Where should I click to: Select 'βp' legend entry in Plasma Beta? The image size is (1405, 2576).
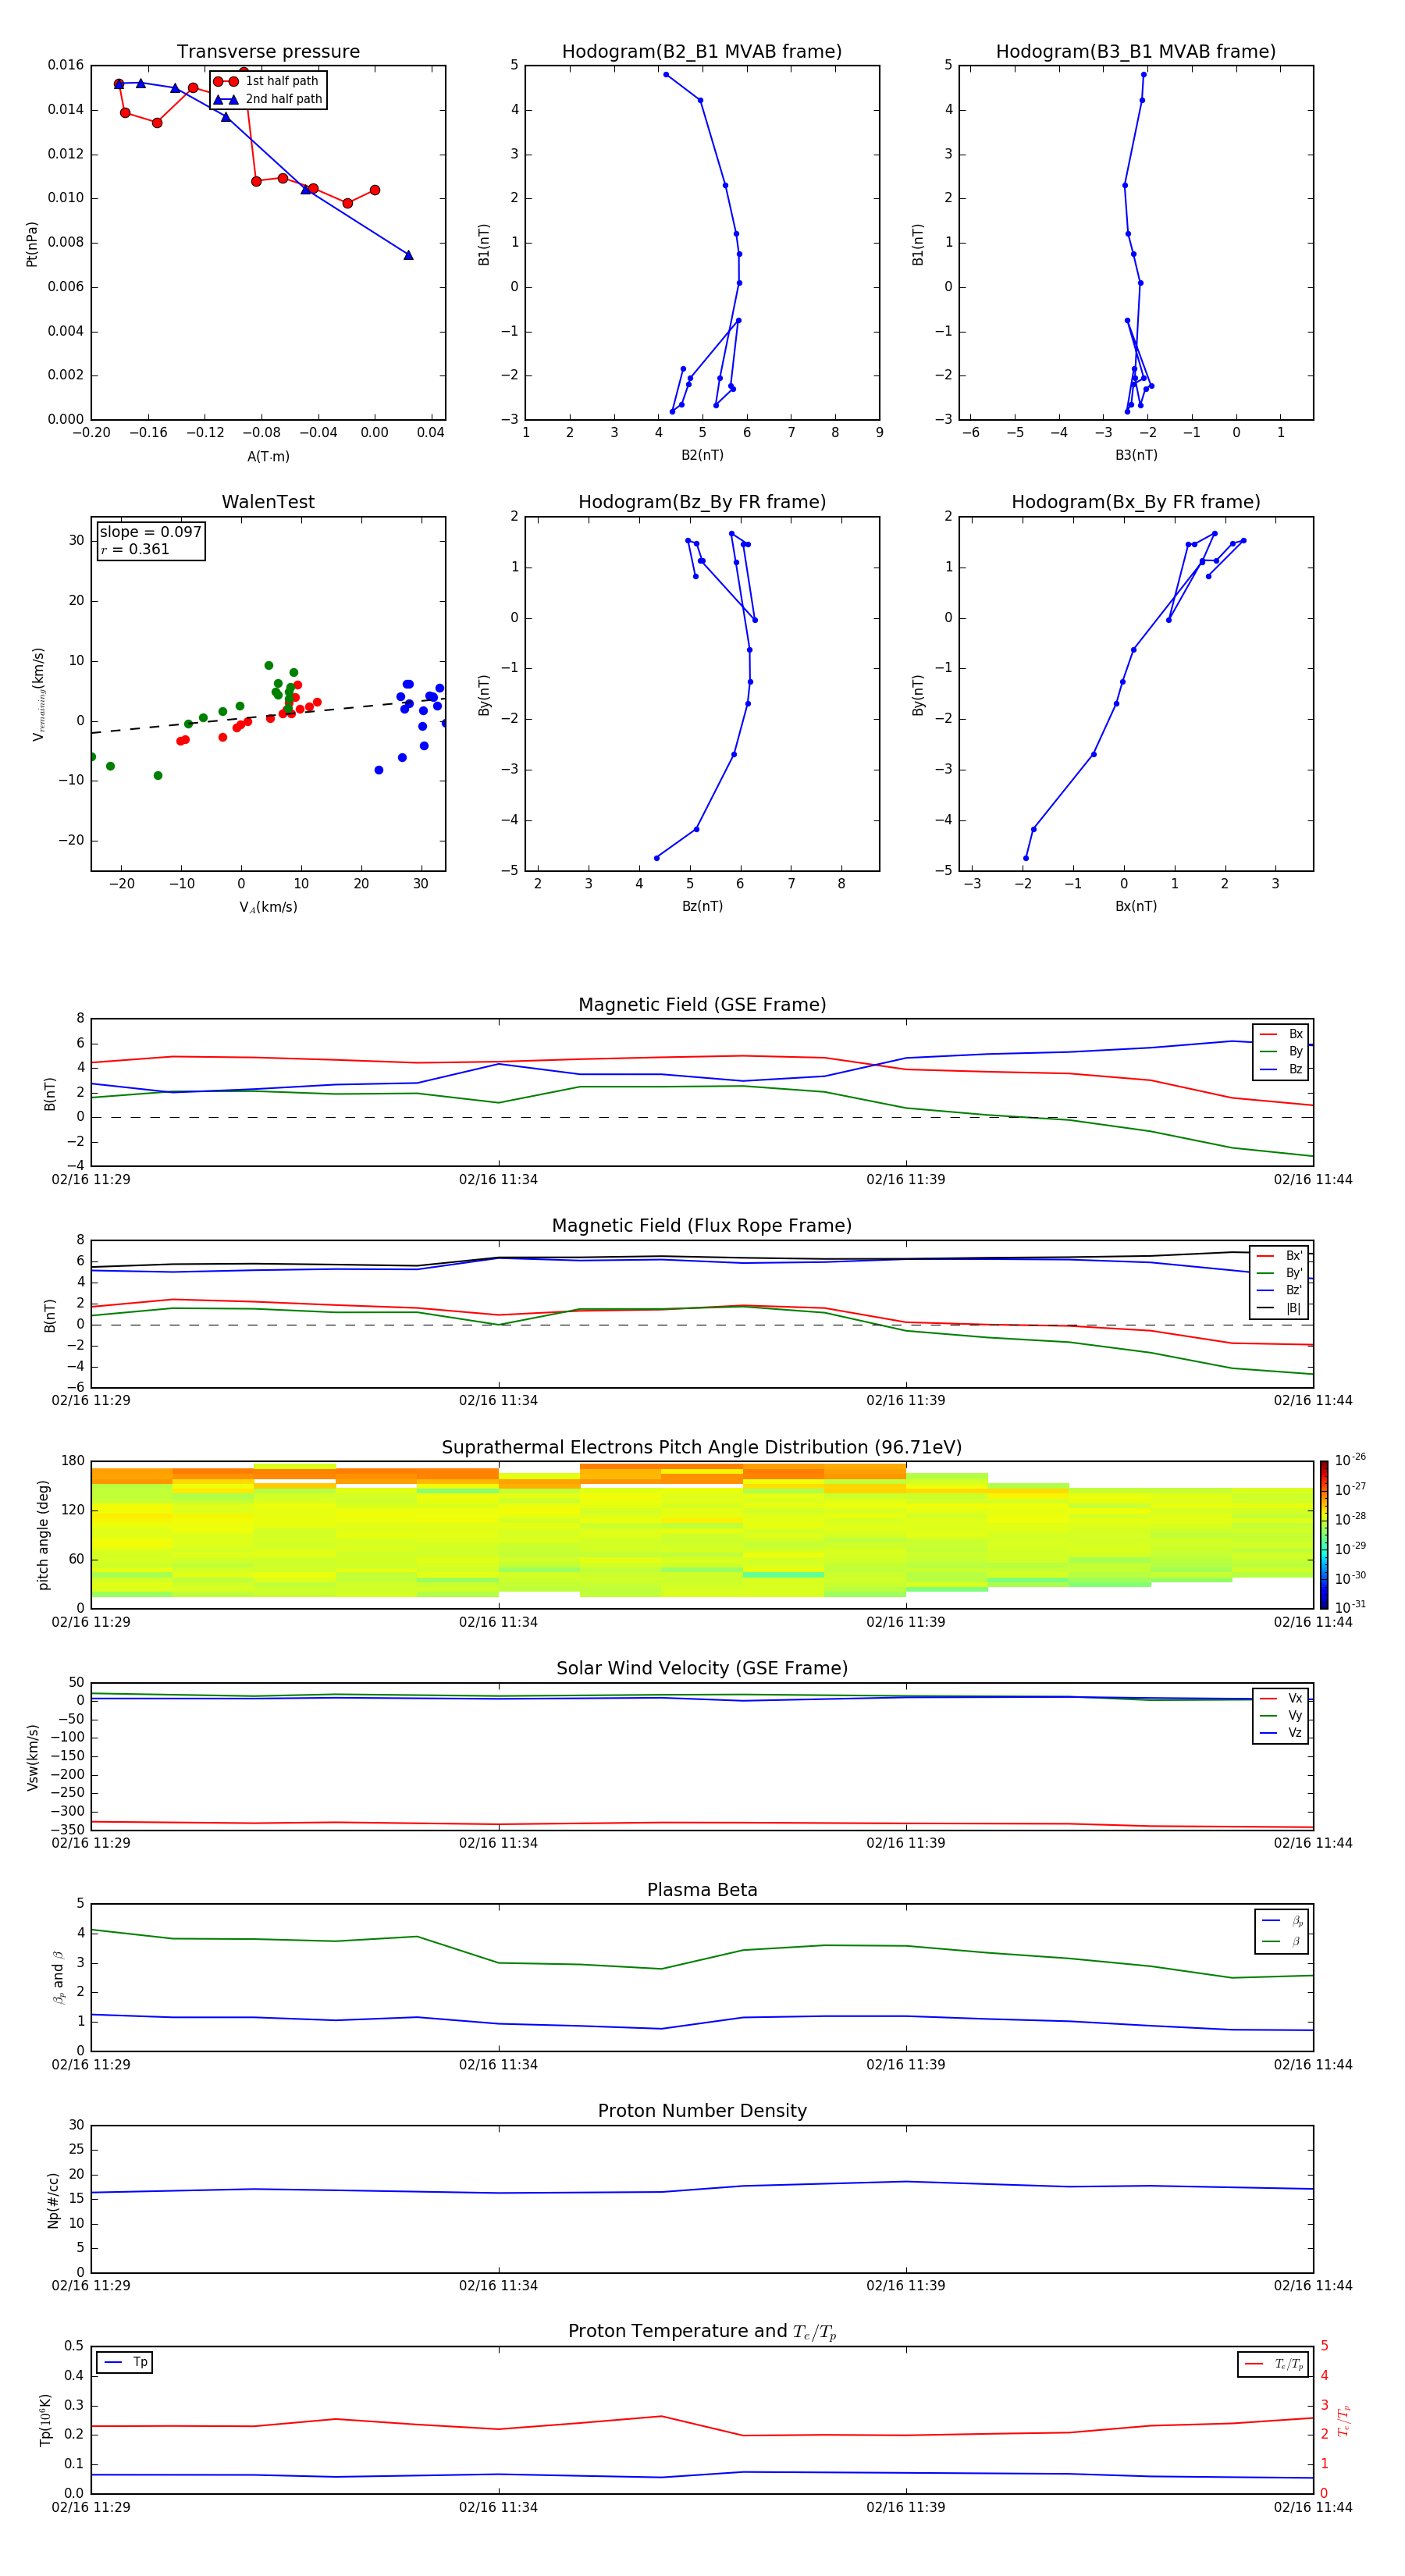pos(1282,1921)
